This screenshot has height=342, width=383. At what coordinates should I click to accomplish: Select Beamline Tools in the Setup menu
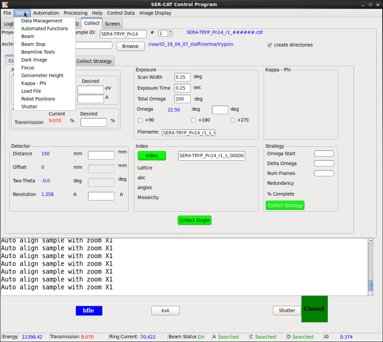click(x=38, y=52)
